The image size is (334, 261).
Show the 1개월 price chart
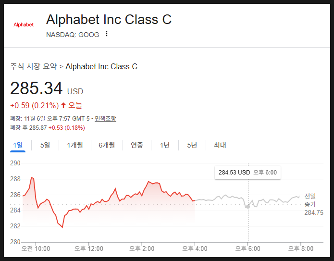click(75, 145)
